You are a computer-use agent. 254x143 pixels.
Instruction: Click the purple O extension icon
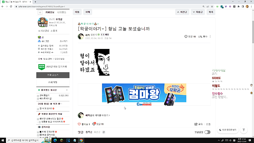230,6
